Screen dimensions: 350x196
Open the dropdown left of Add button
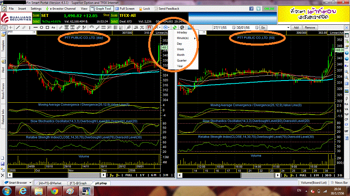(x=288, y=28)
